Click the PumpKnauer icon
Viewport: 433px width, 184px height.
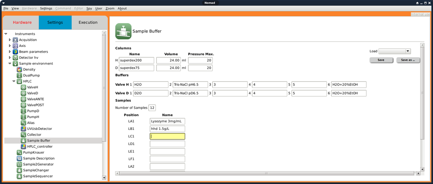(x=19, y=153)
